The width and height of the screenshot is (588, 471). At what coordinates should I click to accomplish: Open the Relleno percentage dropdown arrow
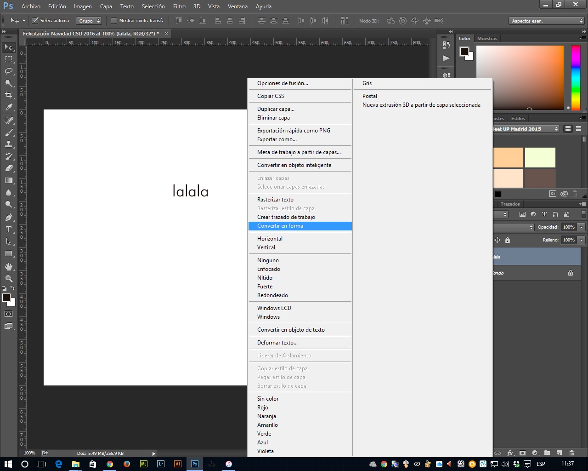click(x=581, y=240)
